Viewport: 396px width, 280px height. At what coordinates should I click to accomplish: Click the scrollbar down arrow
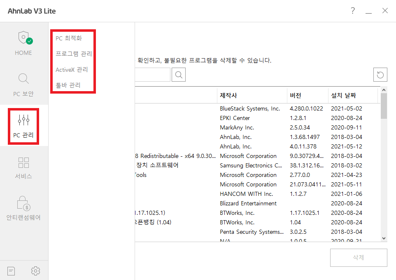[x=384, y=238]
